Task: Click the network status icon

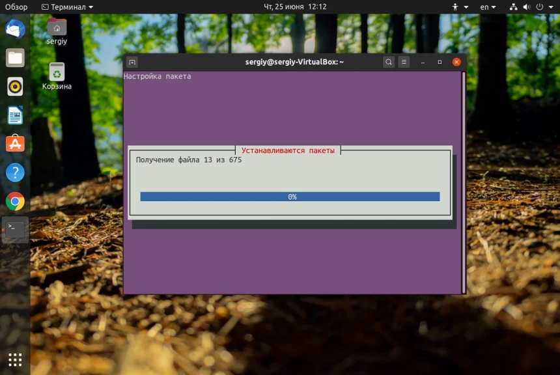Action: click(x=514, y=7)
